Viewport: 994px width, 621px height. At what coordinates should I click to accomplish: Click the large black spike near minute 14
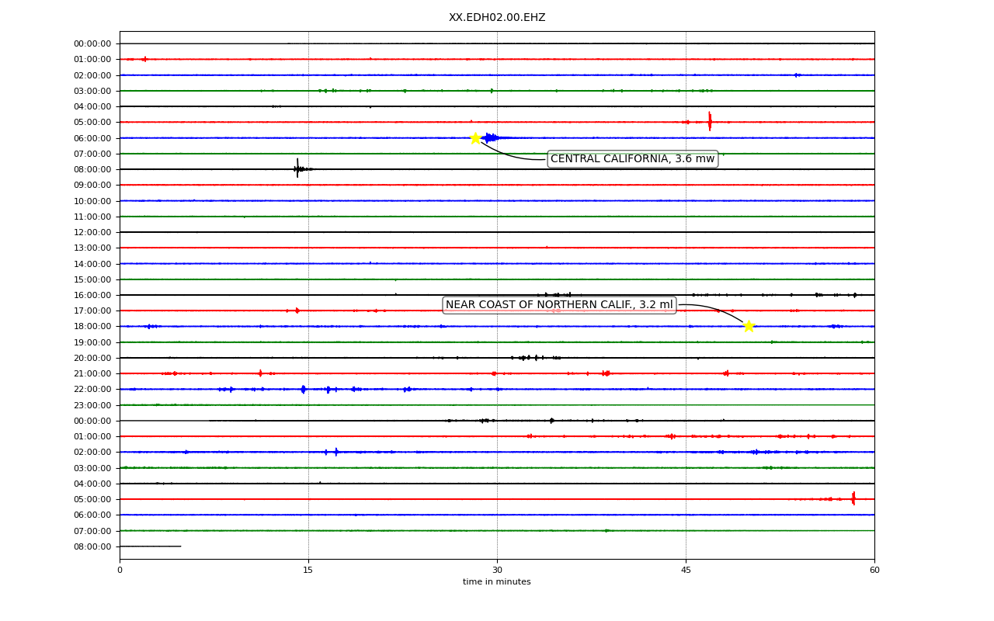pos(297,168)
